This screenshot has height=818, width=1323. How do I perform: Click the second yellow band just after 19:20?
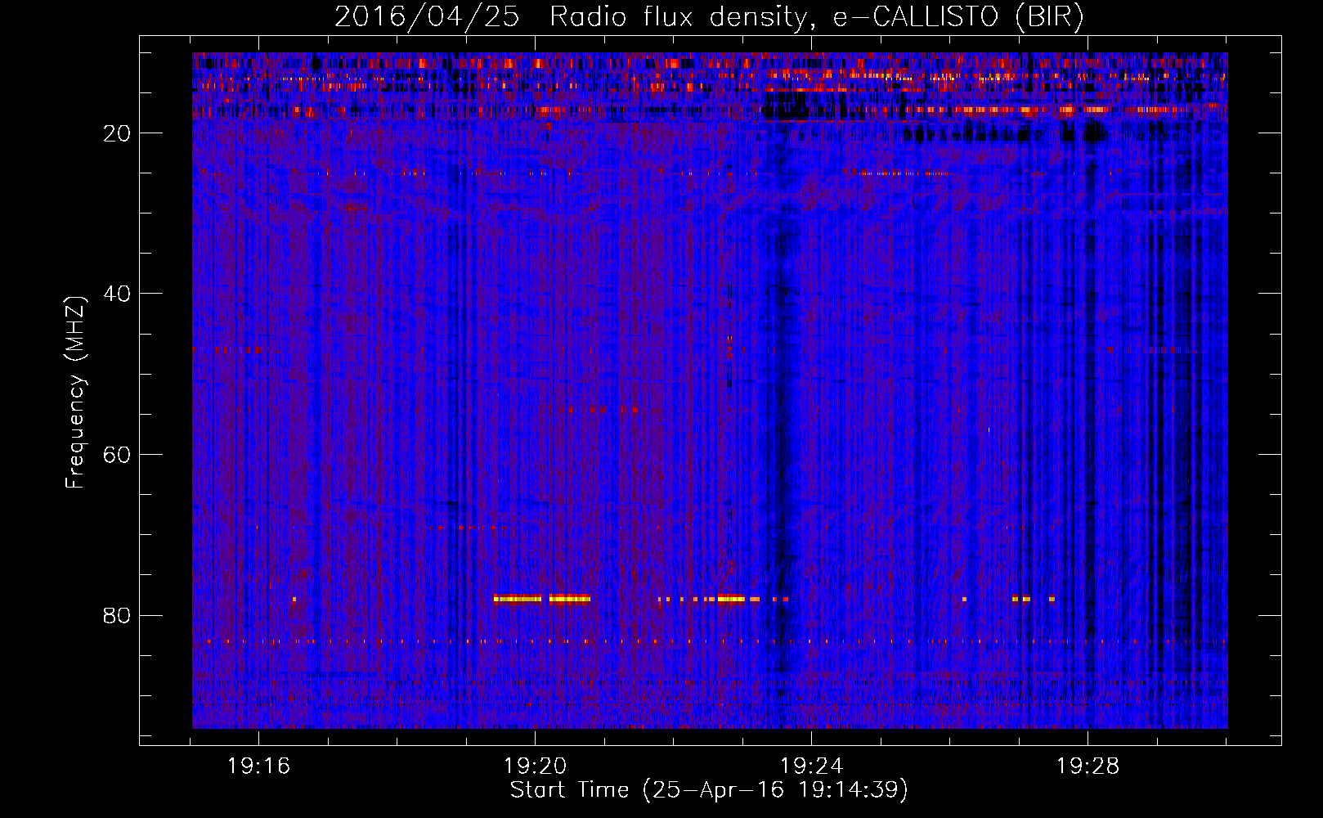pyautogui.click(x=570, y=599)
